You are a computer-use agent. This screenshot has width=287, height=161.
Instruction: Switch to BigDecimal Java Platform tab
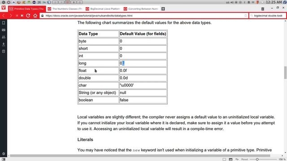pos(103,9)
